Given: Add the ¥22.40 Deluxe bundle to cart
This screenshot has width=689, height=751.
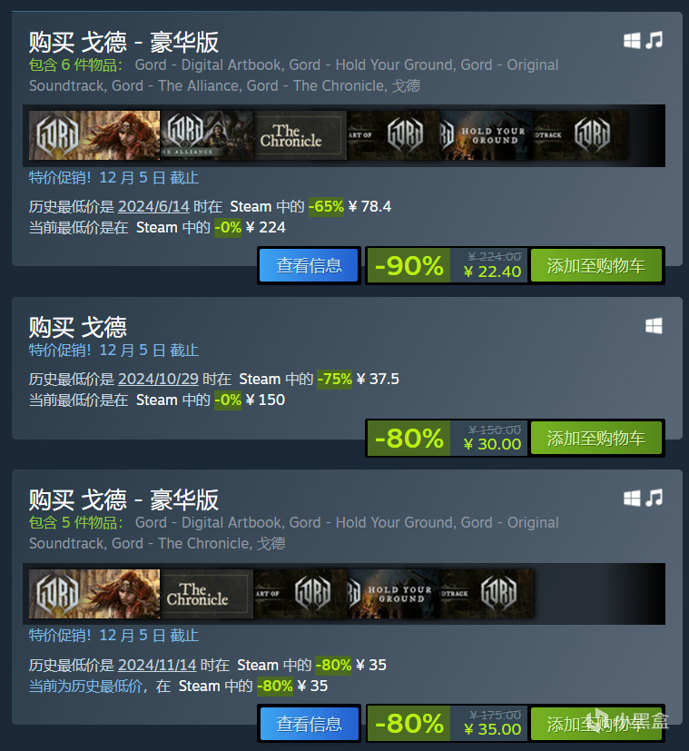Looking at the screenshot, I should [595, 265].
